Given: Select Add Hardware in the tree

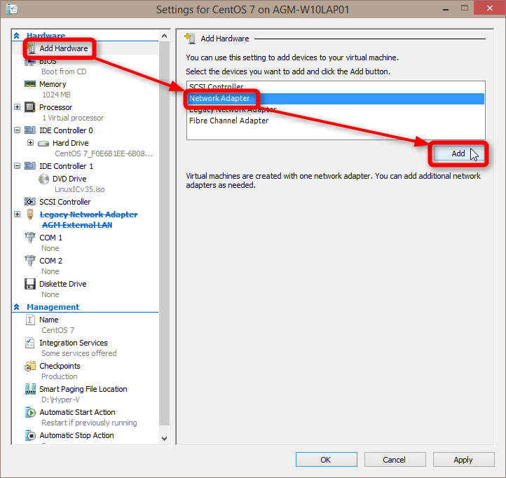Looking at the screenshot, I should (64, 48).
